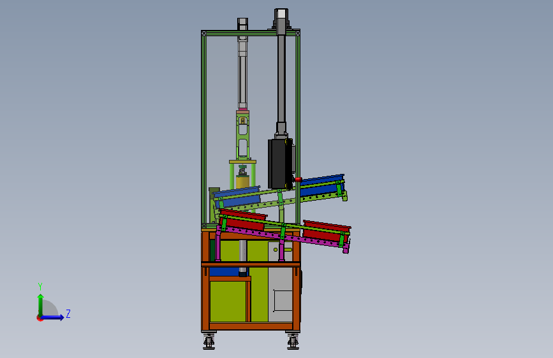The height and width of the screenshot is (358, 553).
Task: Click the blue Z axis arrow of triad
Action: coord(53,317)
